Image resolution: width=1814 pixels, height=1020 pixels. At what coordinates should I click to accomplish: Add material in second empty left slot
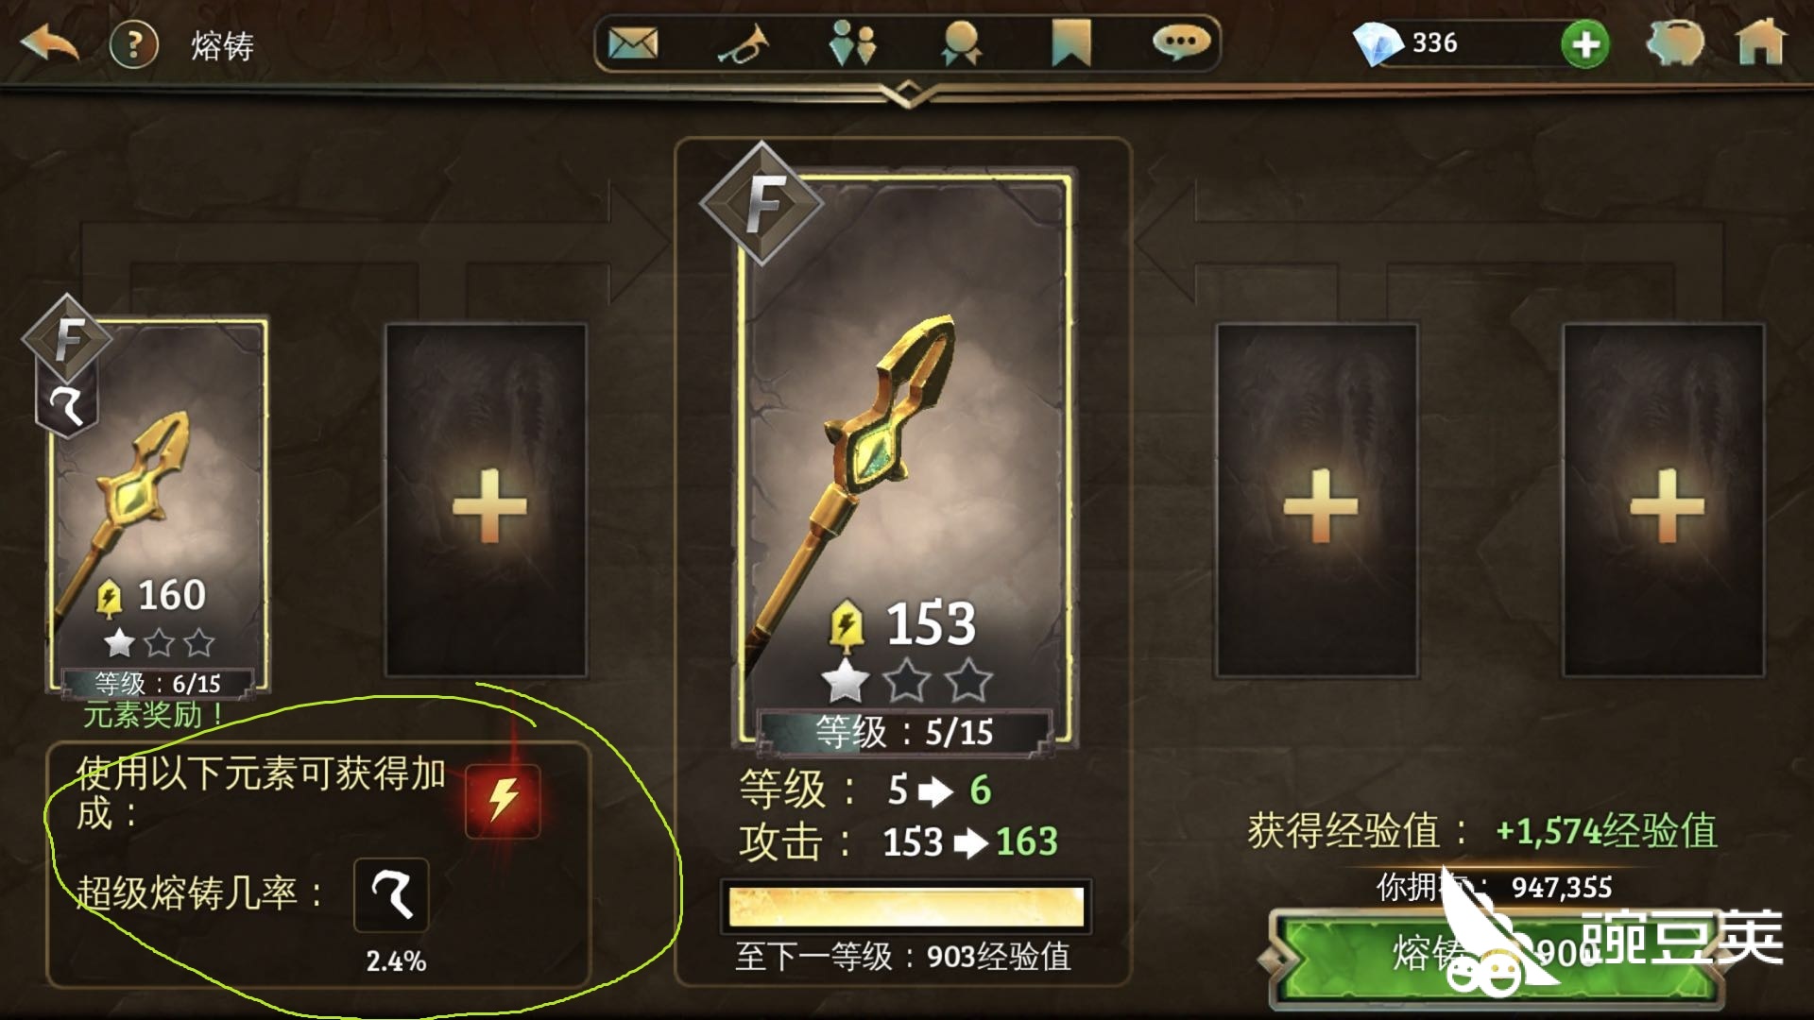coord(487,501)
